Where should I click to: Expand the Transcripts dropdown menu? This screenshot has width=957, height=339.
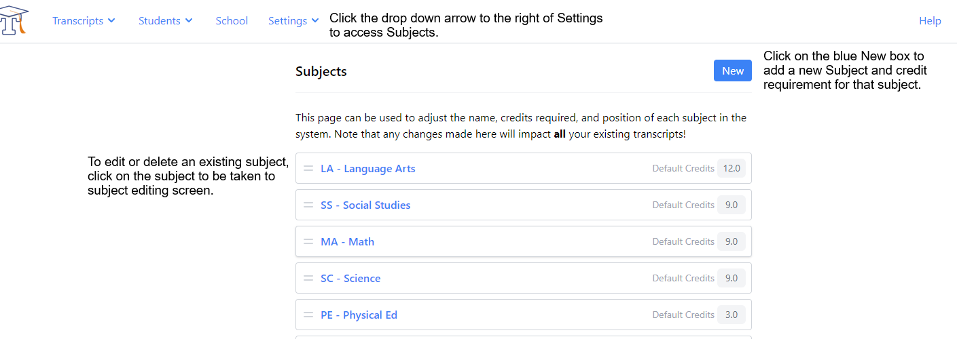point(84,21)
